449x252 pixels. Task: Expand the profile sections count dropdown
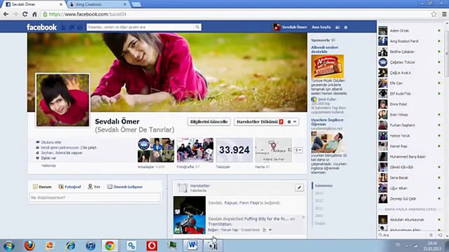298,150
